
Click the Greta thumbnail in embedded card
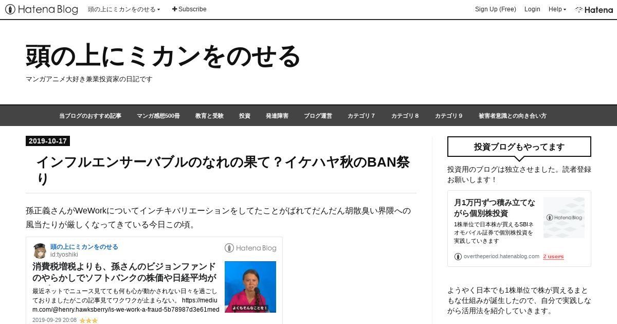click(250, 287)
